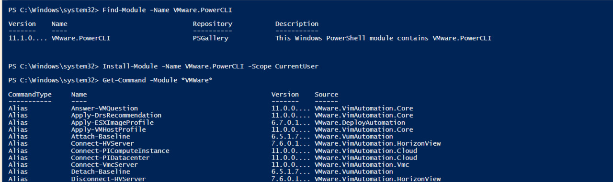613x182 pixels.
Task: Click the Connect-VmcServer alias name
Action: [x=104, y=165]
